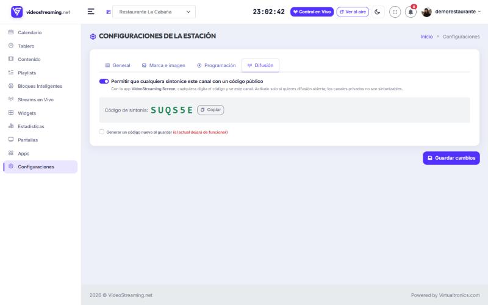Select Configuraciones in sidebar
The height and width of the screenshot is (305, 488).
[40, 167]
